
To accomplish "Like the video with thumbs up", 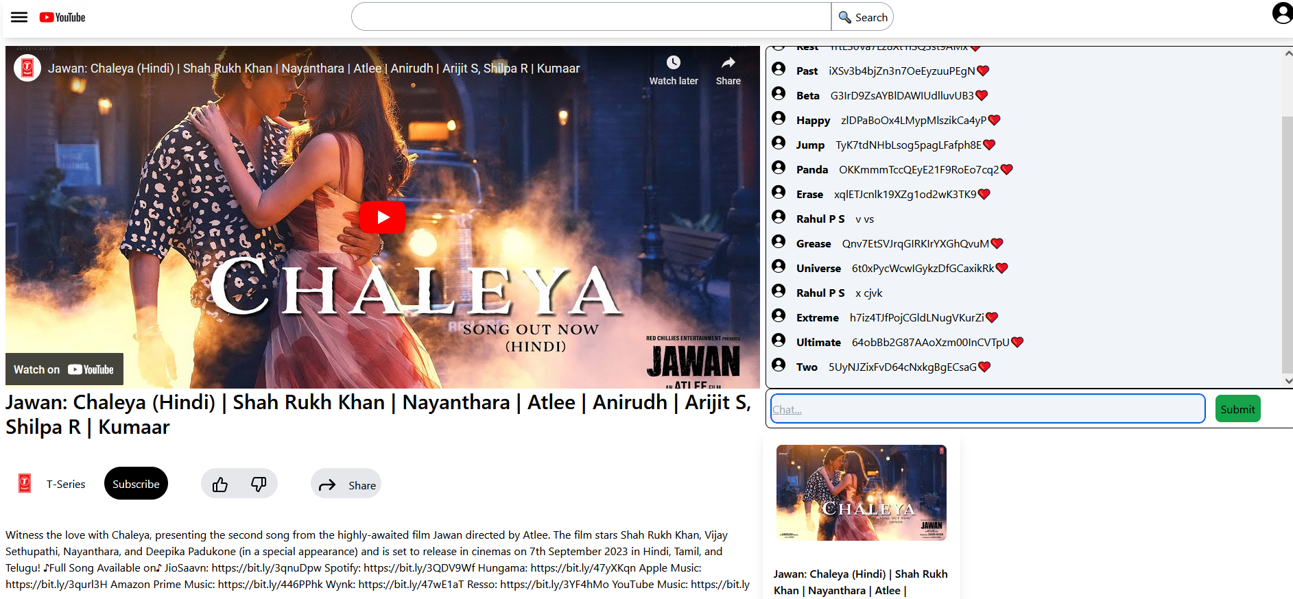I will 220,485.
